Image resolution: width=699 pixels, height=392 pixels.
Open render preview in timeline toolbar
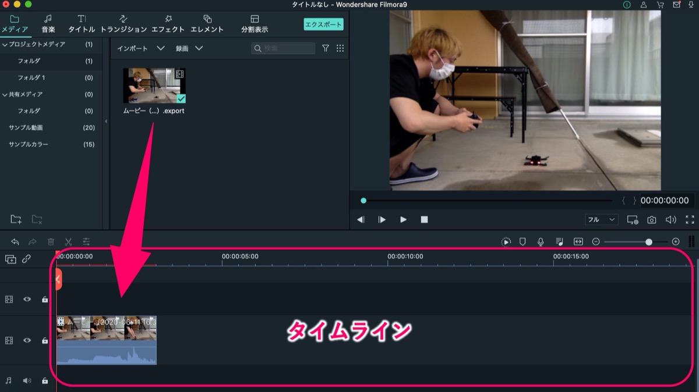coord(506,241)
